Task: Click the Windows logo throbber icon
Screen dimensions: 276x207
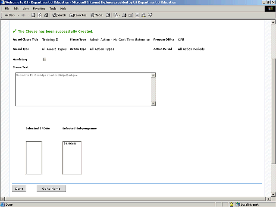Action: [270, 9]
